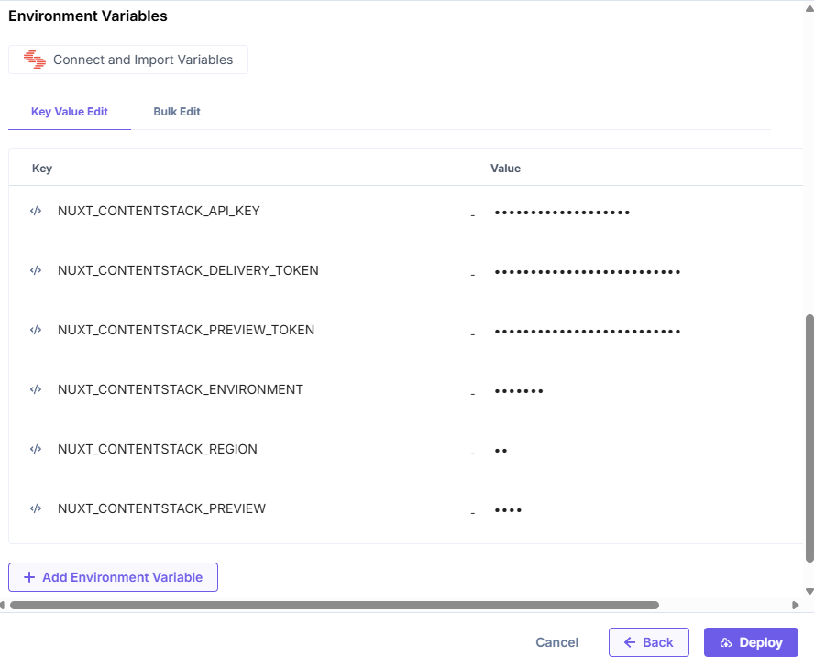Image resolution: width=814 pixels, height=667 pixels.
Task: Click the horizontal scrollbar thumb
Action: [335, 606]
